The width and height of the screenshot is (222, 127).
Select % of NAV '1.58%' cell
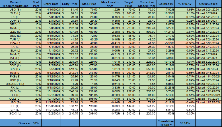click(185, 10)
